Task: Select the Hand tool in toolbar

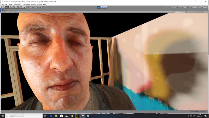Action: 4,7
